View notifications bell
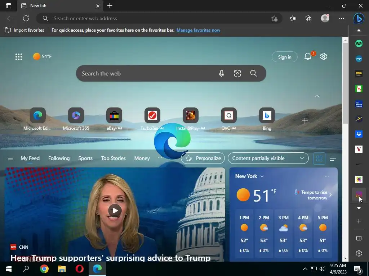Viewport: 369px width, 276px height. tap(308, 56)
